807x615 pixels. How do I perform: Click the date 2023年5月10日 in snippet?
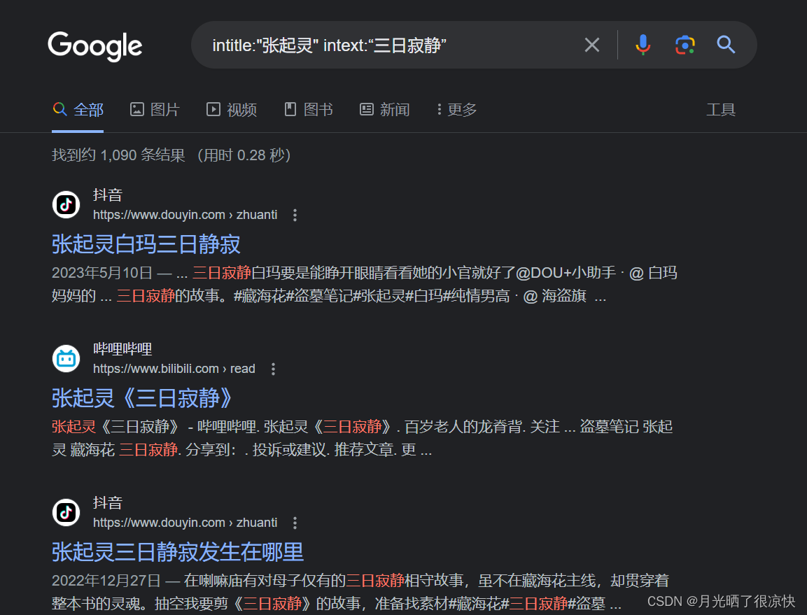(x=102, y=273)
